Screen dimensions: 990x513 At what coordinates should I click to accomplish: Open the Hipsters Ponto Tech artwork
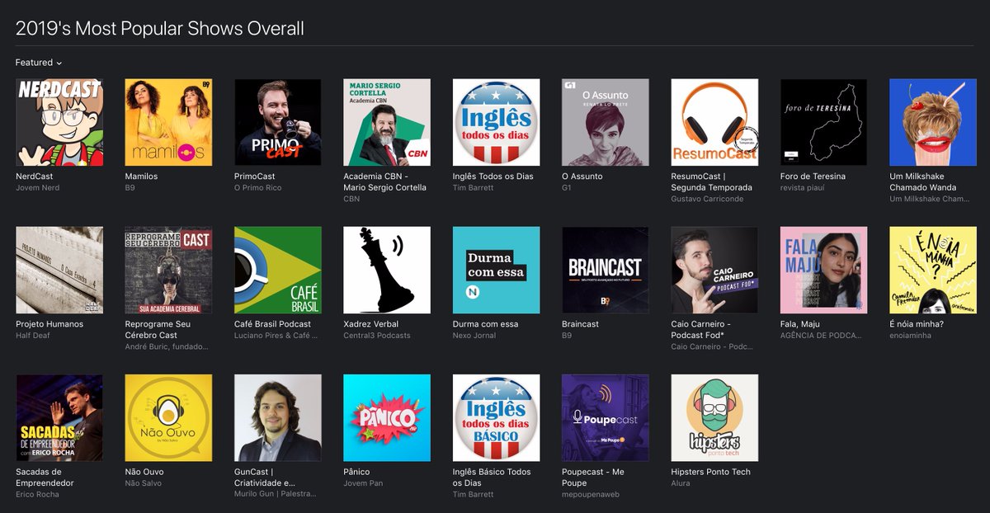point(714,418)
